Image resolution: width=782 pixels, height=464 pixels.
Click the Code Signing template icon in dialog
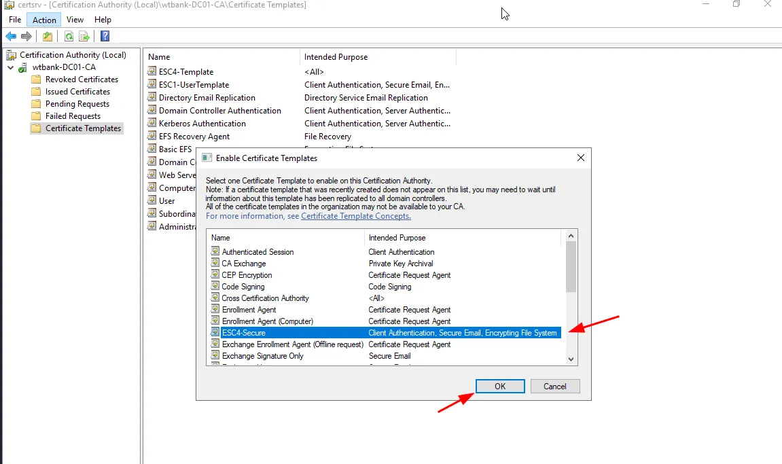(x=215, y=287)
